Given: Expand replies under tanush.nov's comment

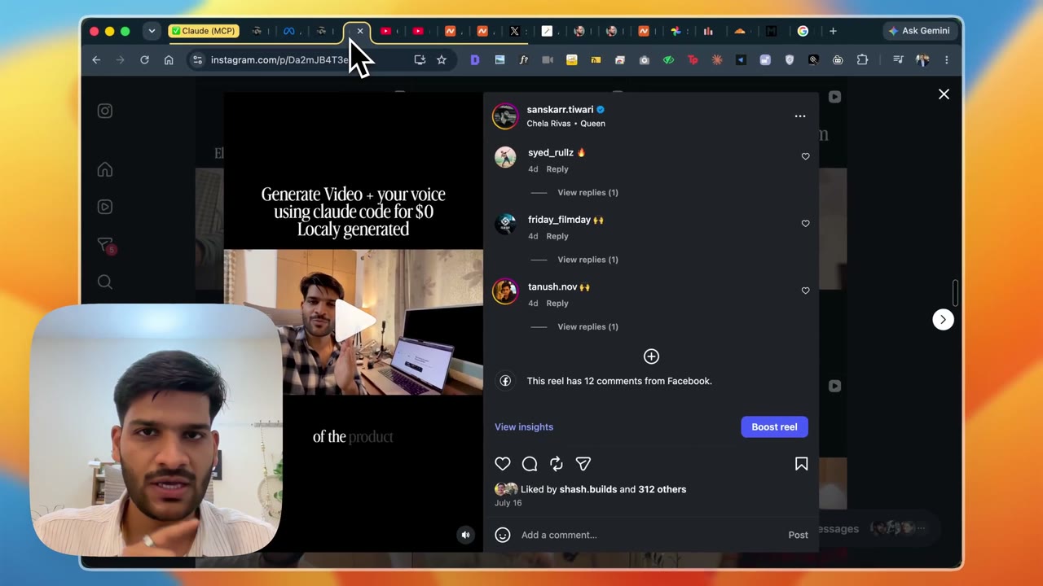Looking at the screenshot, I should [x=588, y=327].
